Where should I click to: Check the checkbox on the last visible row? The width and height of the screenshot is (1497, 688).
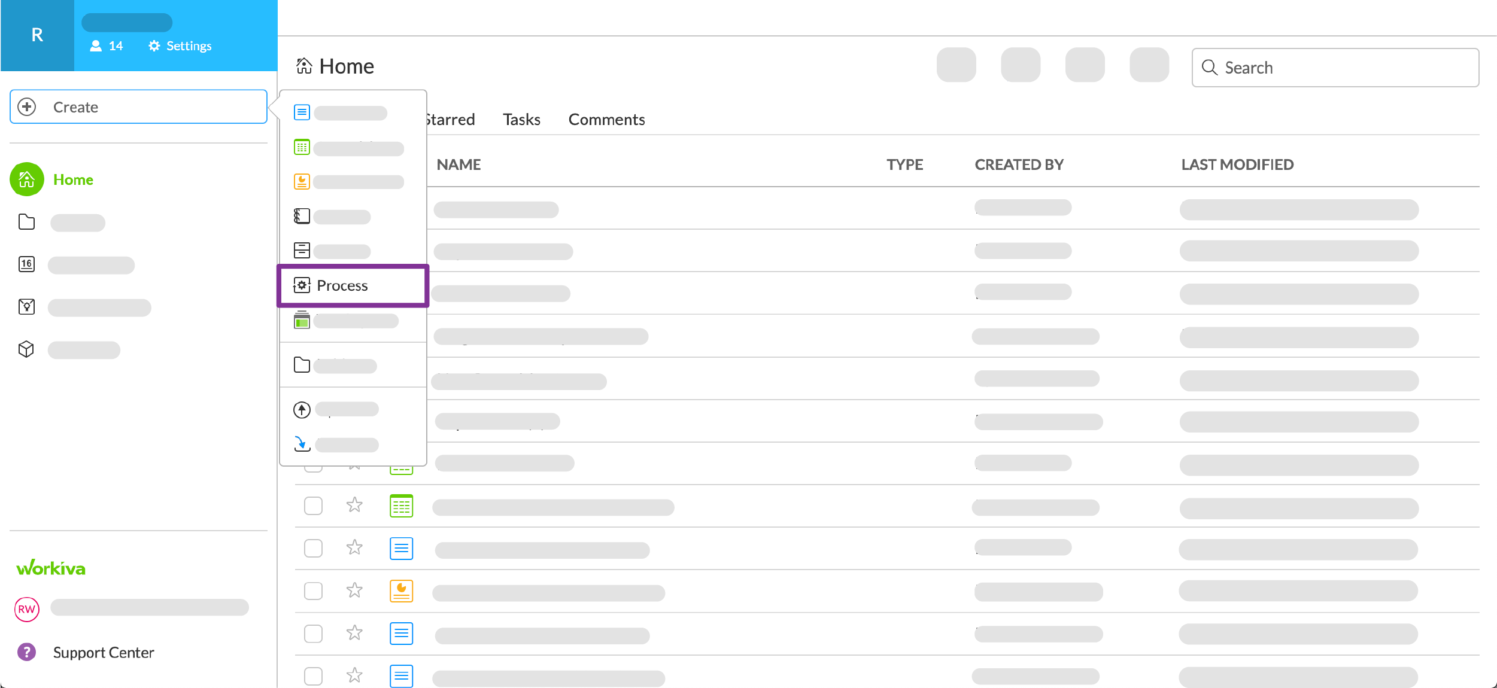pyautogui.click(x=313, y=676)
